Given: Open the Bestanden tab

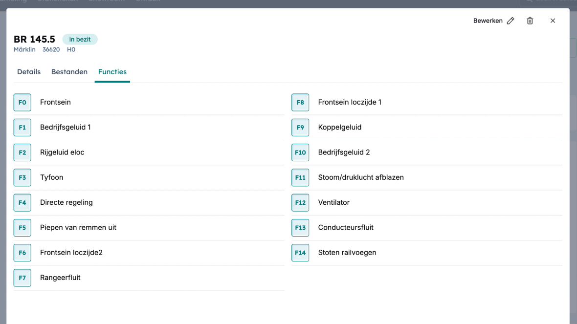Looking at the screenshot, I should [x=69, y=72].
